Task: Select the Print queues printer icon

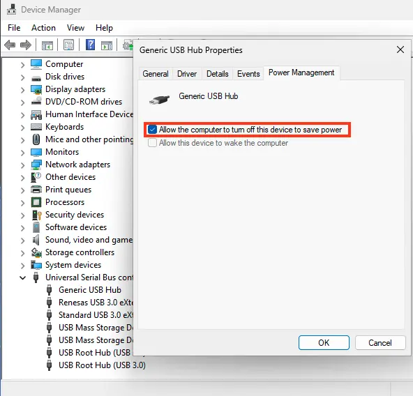Action: pyautogui.click(x=36, y=190)
